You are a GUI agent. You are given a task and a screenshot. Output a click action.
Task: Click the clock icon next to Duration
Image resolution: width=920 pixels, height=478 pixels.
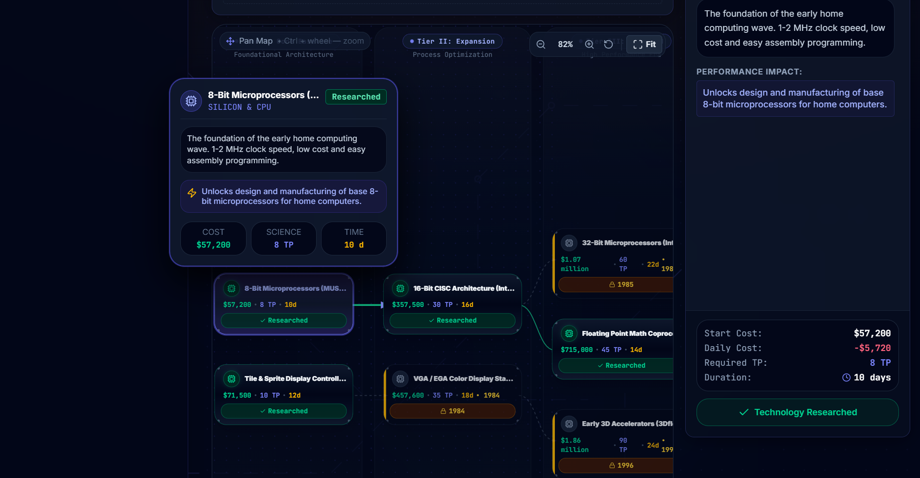[x=846, y=377]
